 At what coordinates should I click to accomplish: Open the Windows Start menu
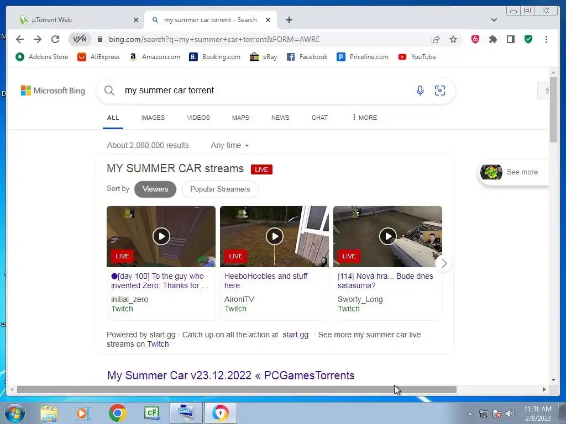(x=14, y=413)
